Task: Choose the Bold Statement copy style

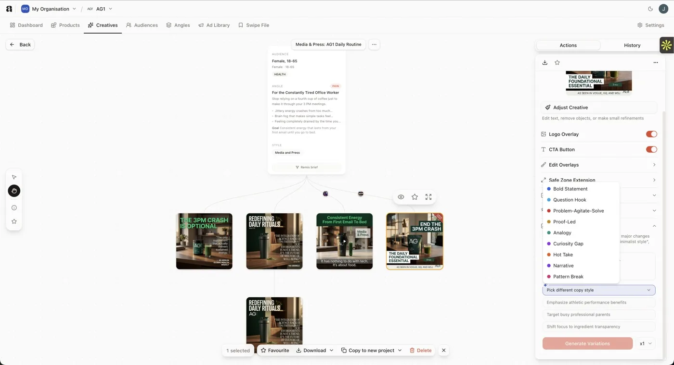Action: point(581,189)
